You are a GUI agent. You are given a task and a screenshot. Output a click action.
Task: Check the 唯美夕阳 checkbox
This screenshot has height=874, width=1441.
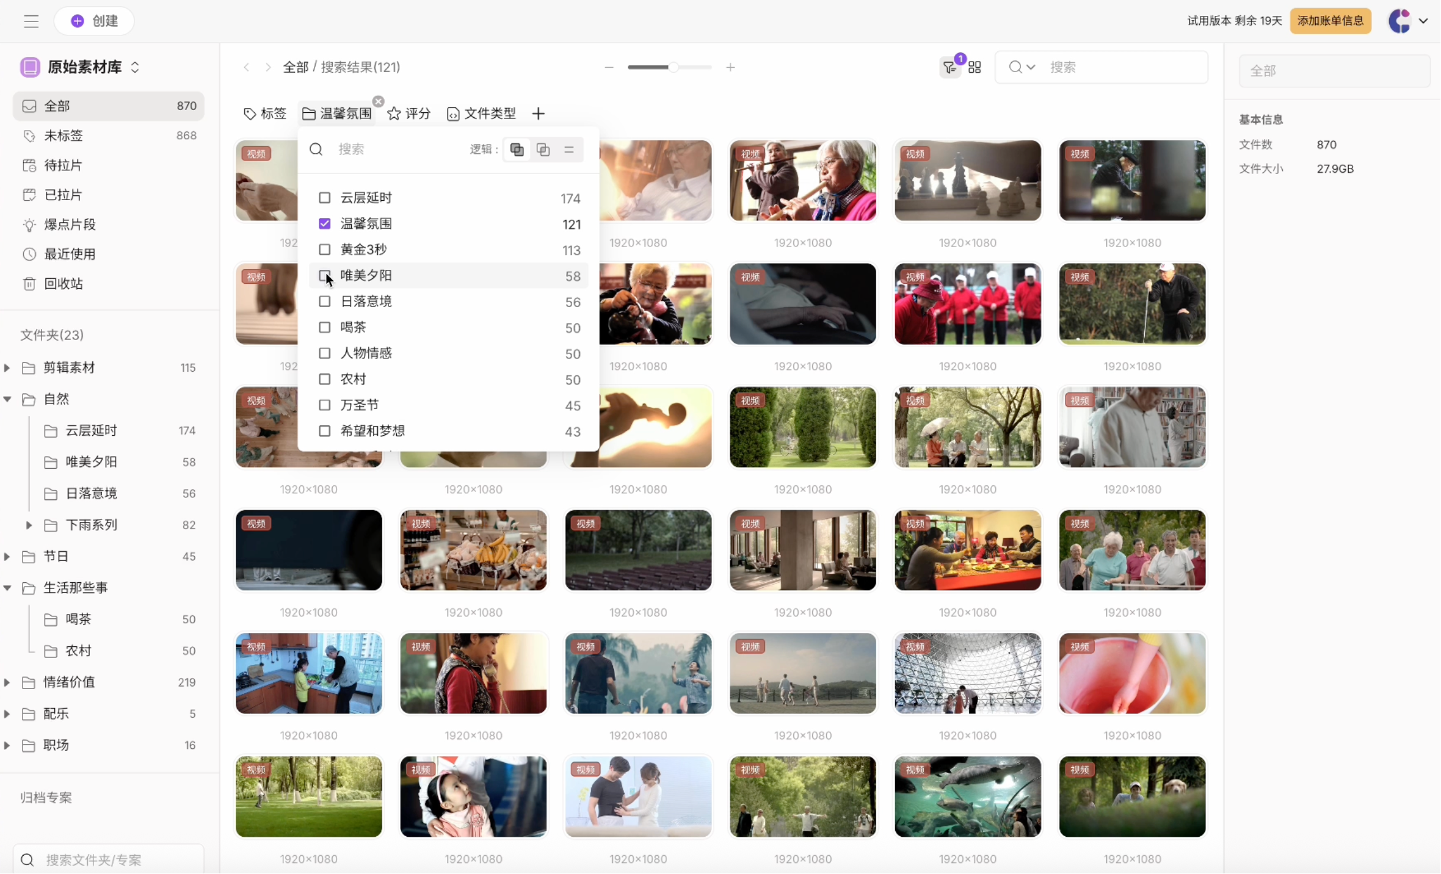pos(325,276)
